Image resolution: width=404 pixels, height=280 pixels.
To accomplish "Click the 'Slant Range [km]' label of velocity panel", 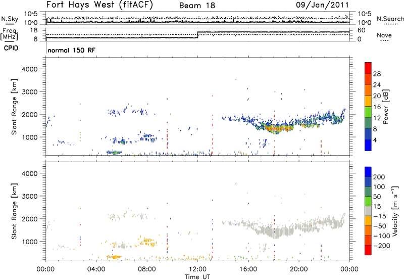I will click(14, 211).
